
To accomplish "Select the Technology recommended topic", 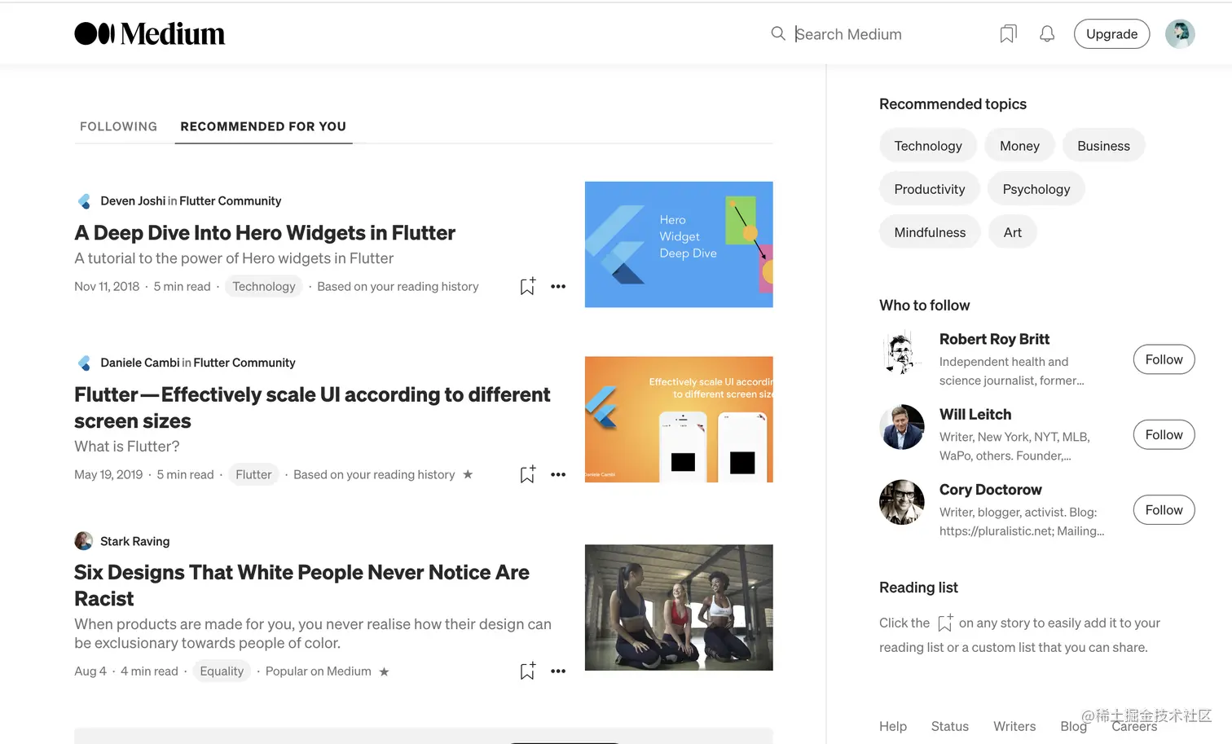I will click(928, 146).
